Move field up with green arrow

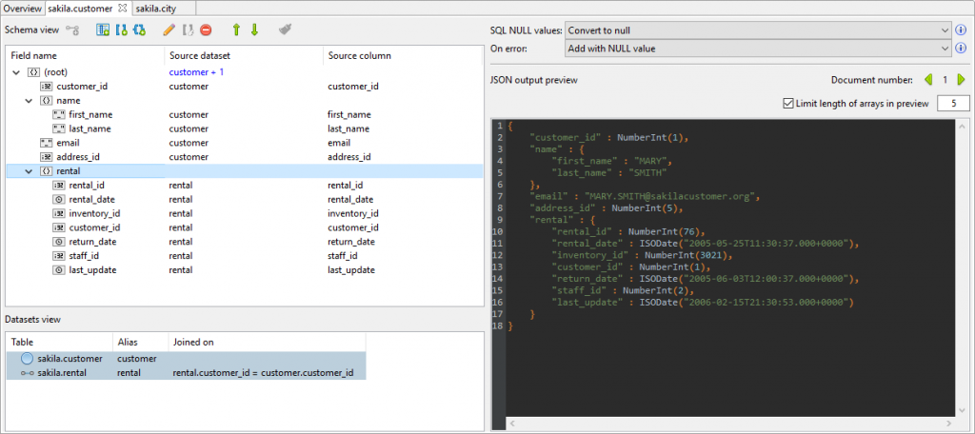(236, 30)
